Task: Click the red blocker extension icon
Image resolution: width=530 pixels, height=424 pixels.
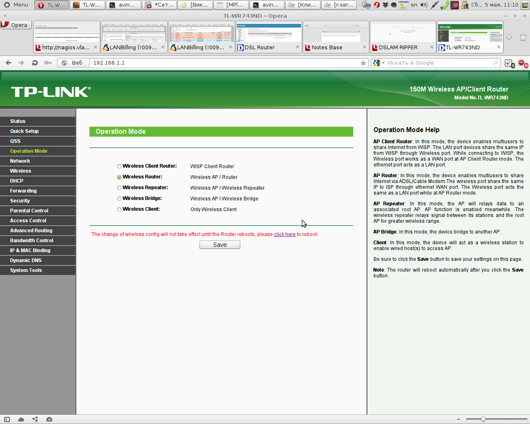Action: click(x=523, y=63)
